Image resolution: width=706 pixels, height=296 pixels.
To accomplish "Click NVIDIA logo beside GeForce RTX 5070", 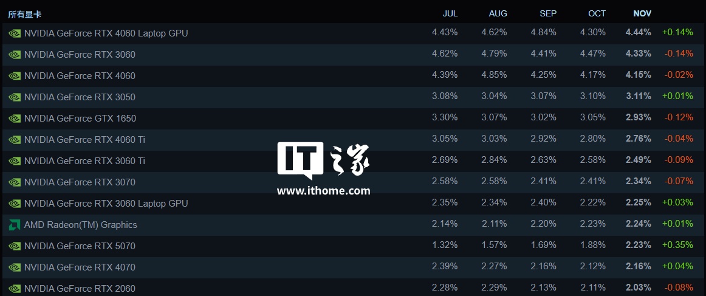I will [15, 246].
